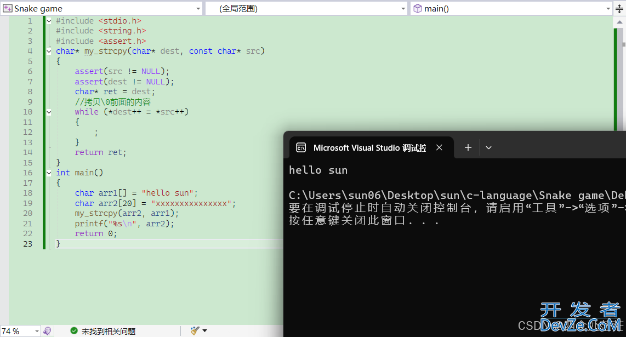
Task: Click the console icon on terminal tab
Action: tap(301, 147)
